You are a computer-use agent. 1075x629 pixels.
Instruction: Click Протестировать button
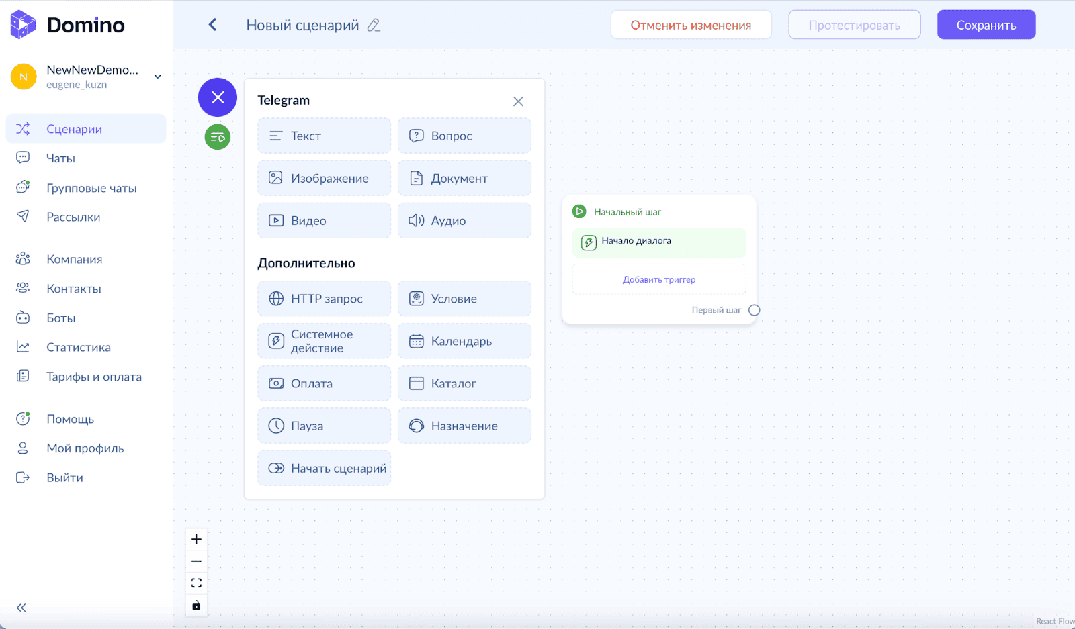854,25
